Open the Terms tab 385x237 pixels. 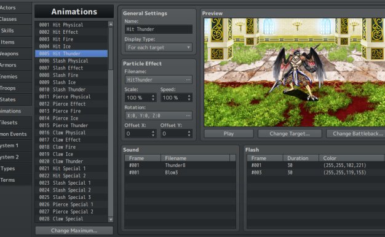(x=15, y=180)
